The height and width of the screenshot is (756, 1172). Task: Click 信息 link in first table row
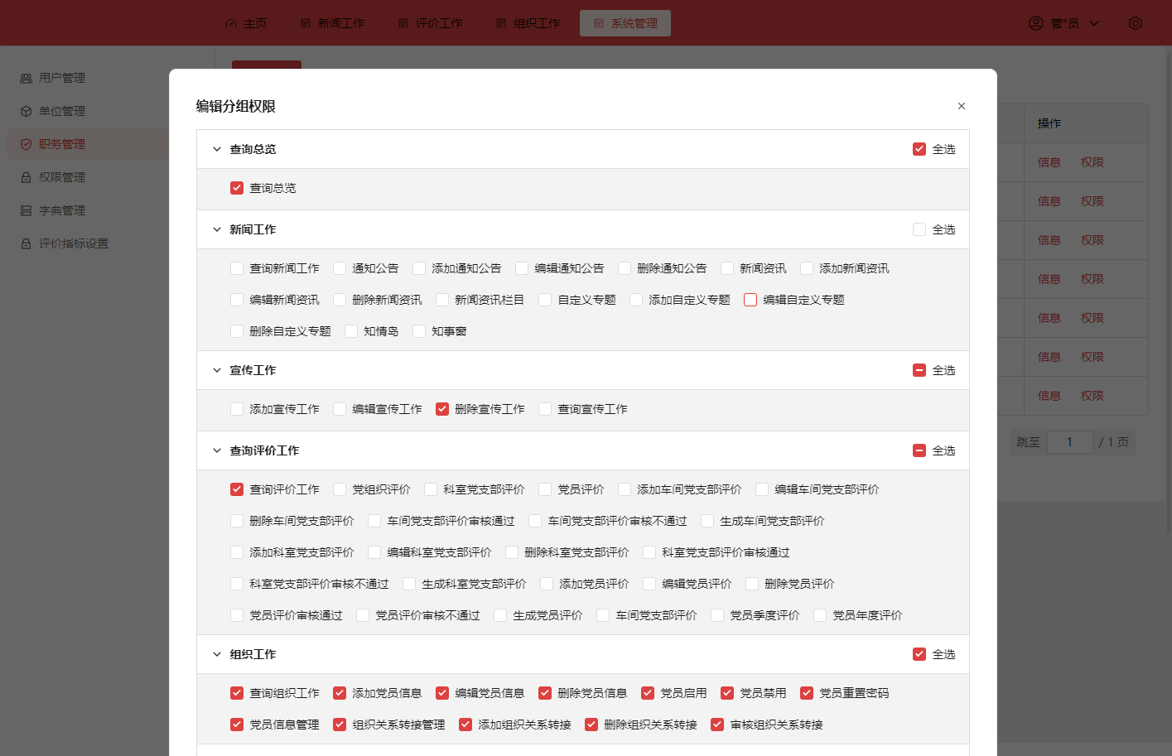(1049, 162)
